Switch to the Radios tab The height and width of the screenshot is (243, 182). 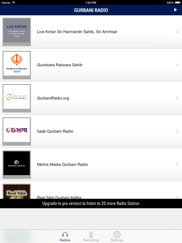(65, 236)
